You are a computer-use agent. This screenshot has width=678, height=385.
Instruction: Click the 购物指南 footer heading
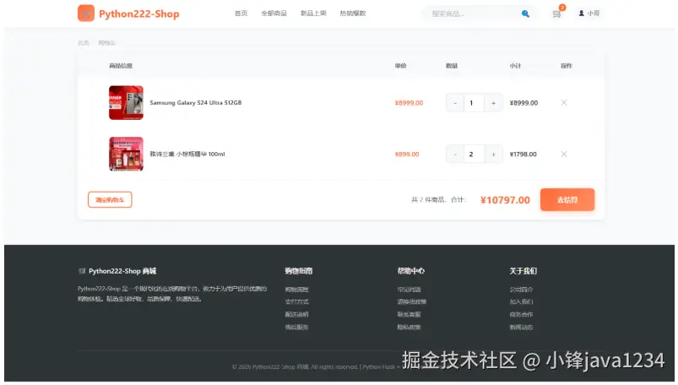click(x=298, y=271)
